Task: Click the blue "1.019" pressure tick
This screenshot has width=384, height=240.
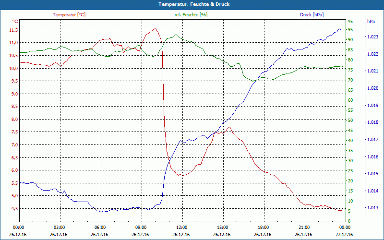Action: 373,106
